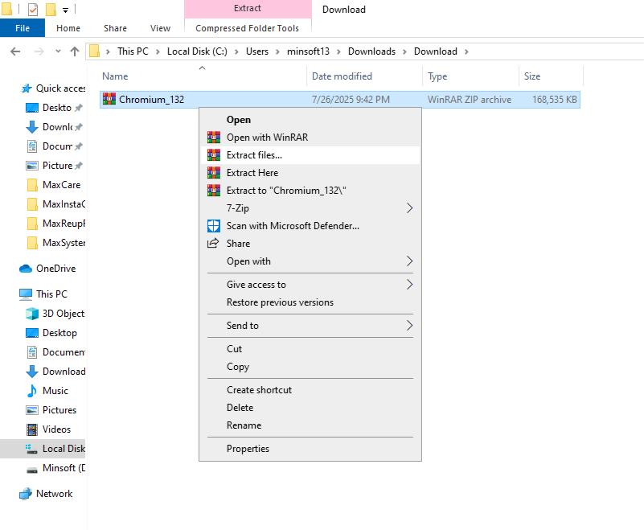Click the Chromium_132 archive file icon
Viewport: 644px width, 530px height.
(x=109, y=99)
